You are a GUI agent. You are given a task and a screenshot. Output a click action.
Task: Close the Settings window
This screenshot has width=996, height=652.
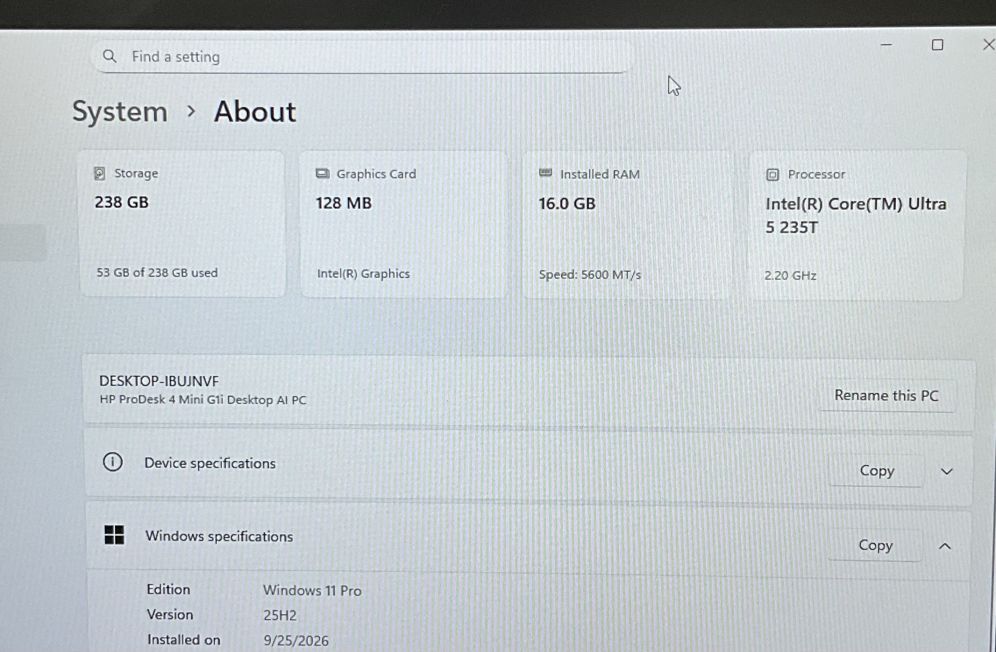coord(989,45)
